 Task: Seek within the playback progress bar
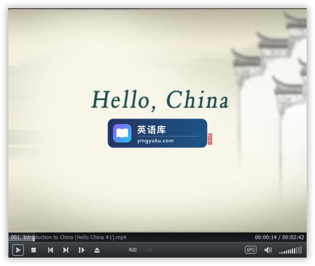coord(157,237)
